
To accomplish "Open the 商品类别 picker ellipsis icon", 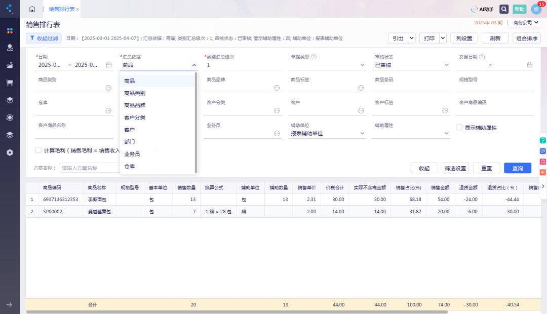I will (108, 88).
